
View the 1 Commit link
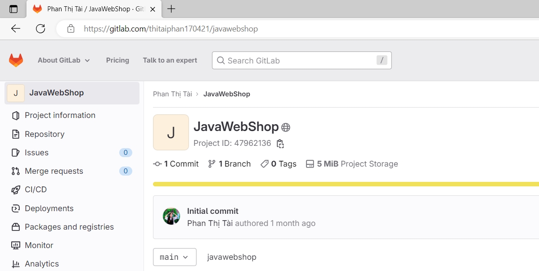point(175,164)
